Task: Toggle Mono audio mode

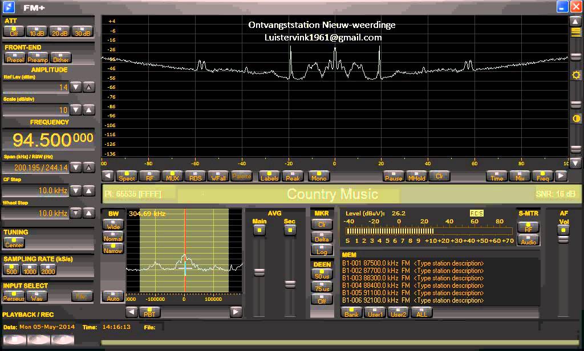Action: click(x=319, y=176)
